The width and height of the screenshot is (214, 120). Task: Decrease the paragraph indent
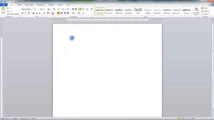(x=73, y=9)
